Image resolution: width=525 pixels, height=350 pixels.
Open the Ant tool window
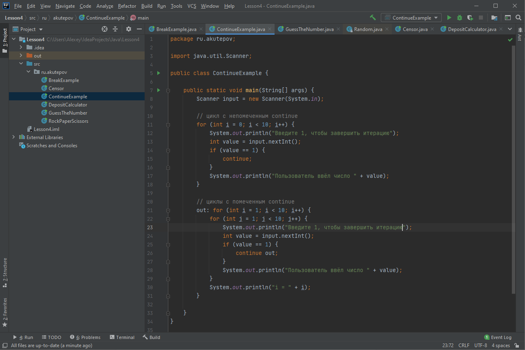[520, 34]
